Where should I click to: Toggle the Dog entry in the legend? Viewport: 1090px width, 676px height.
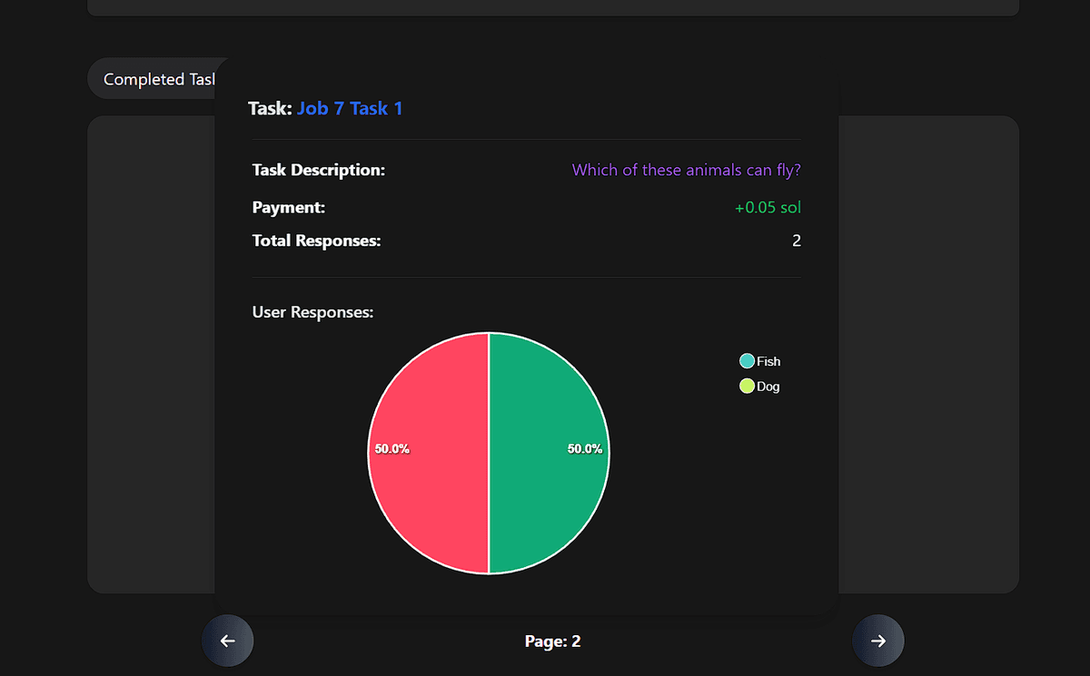tap(759, 386)
